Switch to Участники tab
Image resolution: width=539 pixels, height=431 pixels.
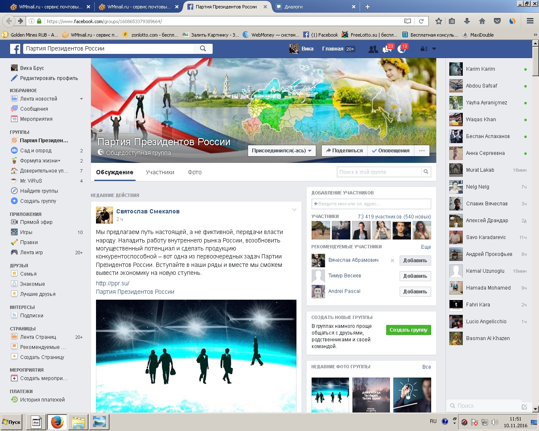160,172
